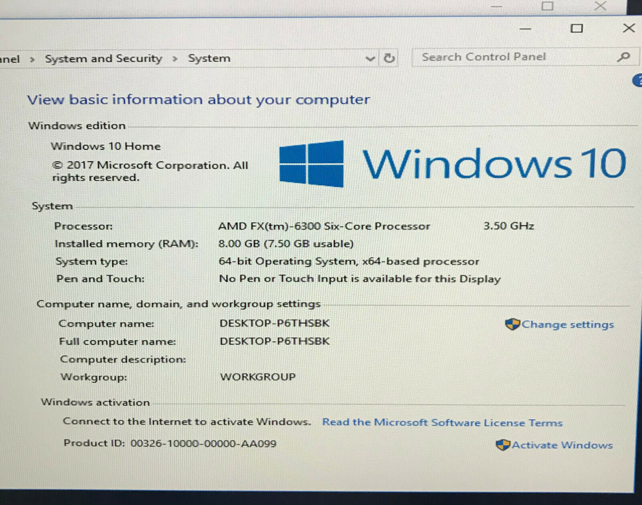Screen dimensions: 642x505
Task: Click 'AMD FX(tm)-6300 Six-Core Processor' value
Action: tap(324, 226)
